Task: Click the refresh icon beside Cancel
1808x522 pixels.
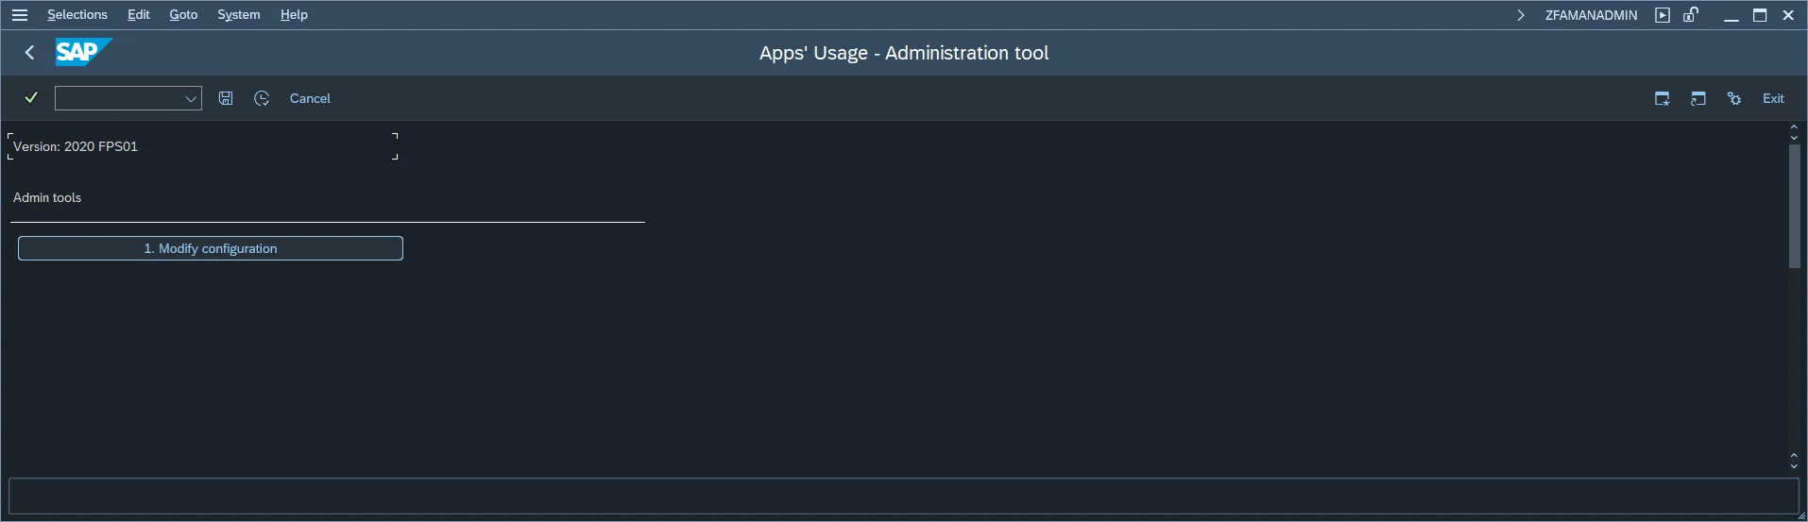Action: click(x=262, y=98)
